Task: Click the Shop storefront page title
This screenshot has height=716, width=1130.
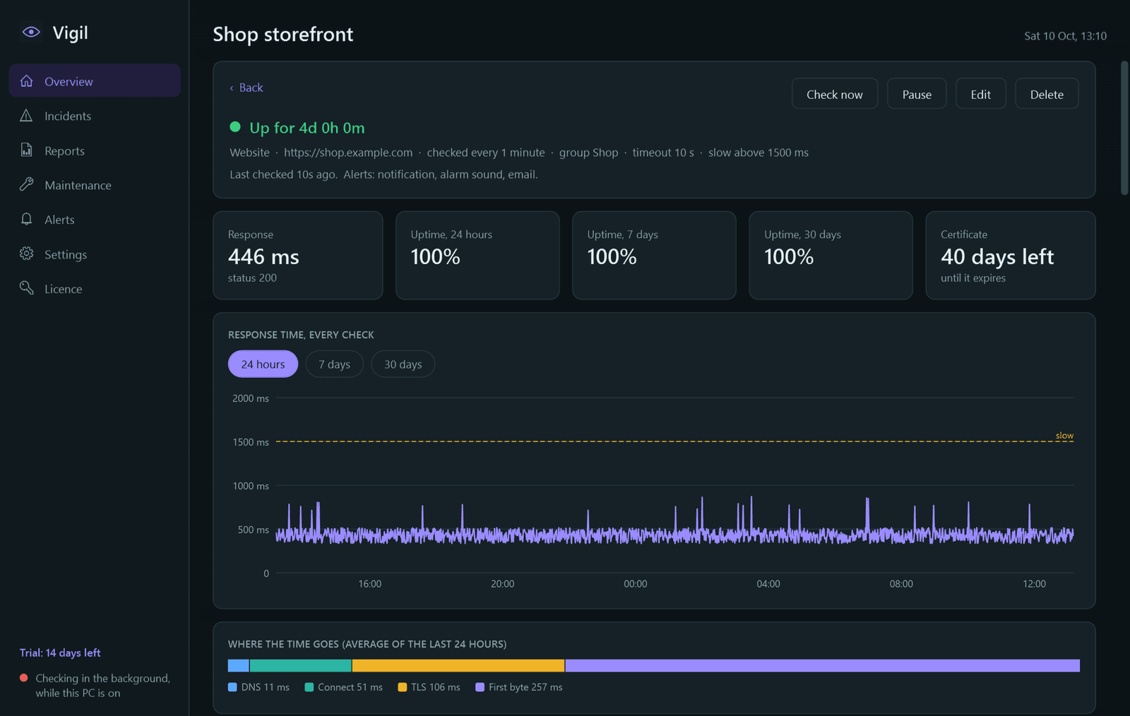Action: (283, 34)
